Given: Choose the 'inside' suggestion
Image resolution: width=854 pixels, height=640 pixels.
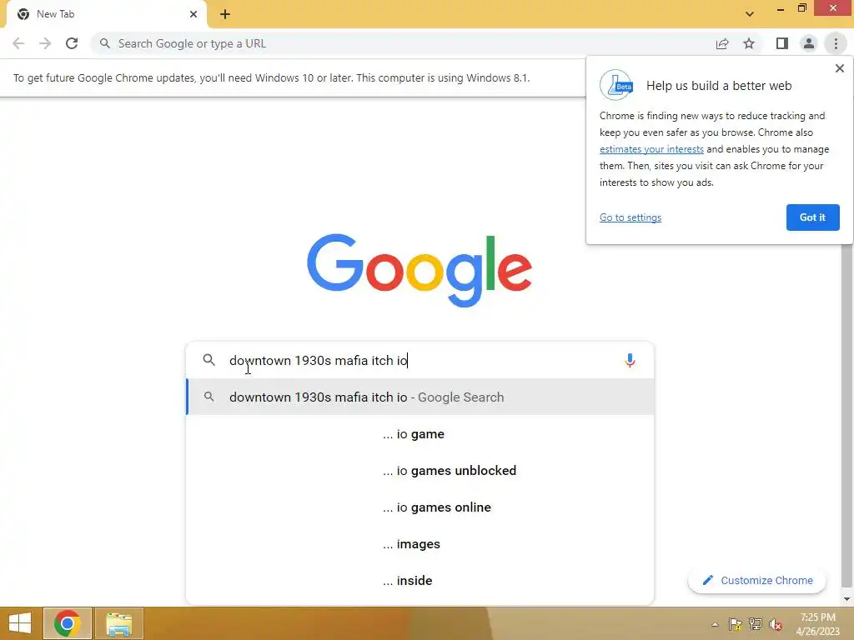Looking at the screenshot, I should click(420, 581).
